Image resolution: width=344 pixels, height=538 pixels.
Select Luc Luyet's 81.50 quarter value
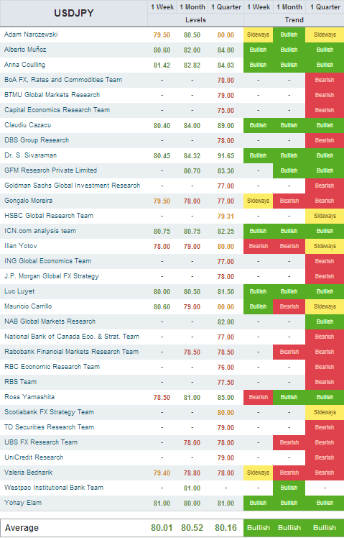(x=226, y=291)
